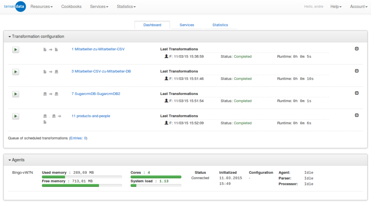Click the Used memory value 289,69 MB

[x=84, y=172]
